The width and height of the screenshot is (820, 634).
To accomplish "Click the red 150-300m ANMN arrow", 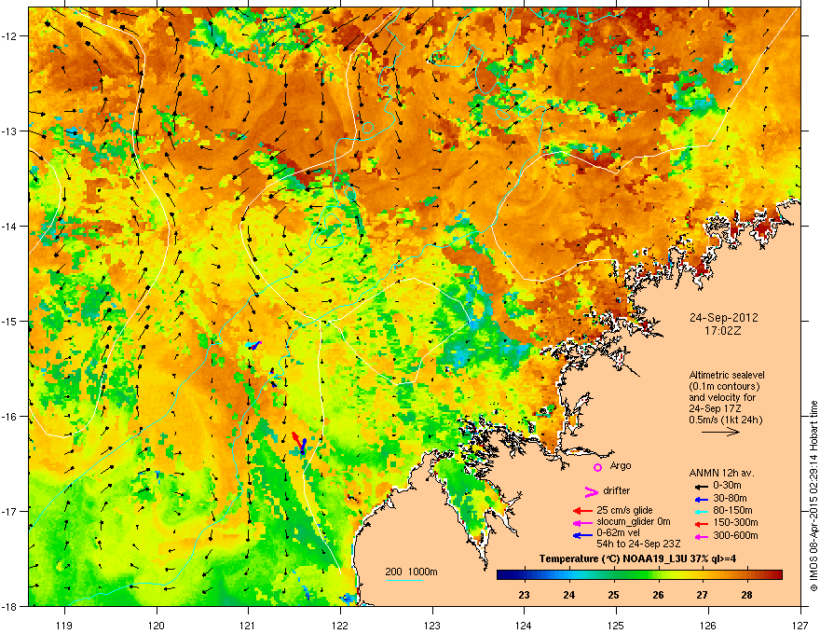I will (x=702, y=524).
